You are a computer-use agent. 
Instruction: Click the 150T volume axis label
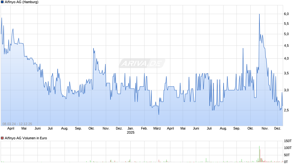tap(288, 141)
